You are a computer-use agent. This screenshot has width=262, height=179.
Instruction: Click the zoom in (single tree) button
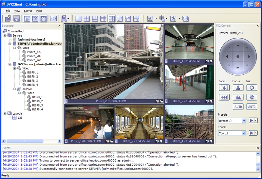click(x=224, y=88)
